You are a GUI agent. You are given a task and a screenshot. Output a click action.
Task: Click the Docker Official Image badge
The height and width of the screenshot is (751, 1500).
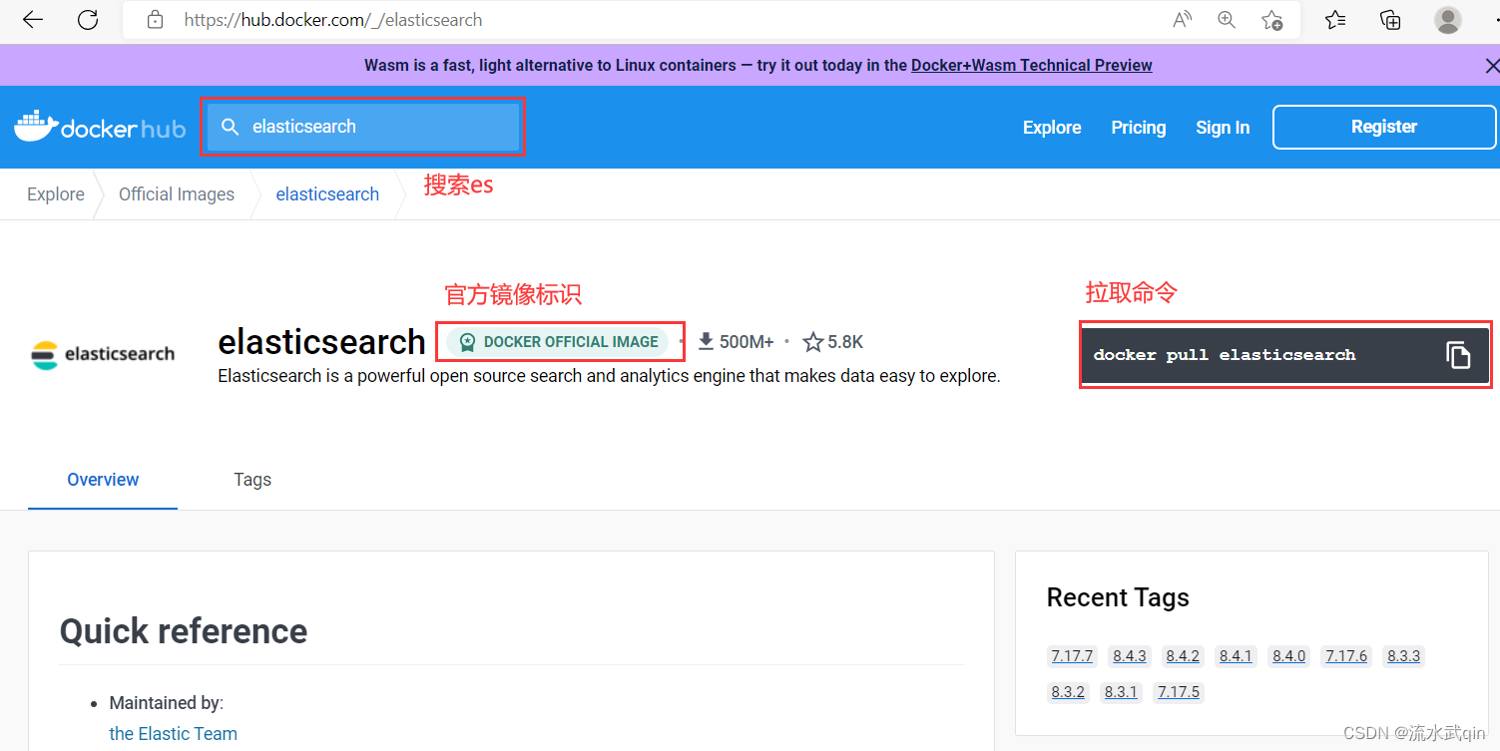[558, 342]
